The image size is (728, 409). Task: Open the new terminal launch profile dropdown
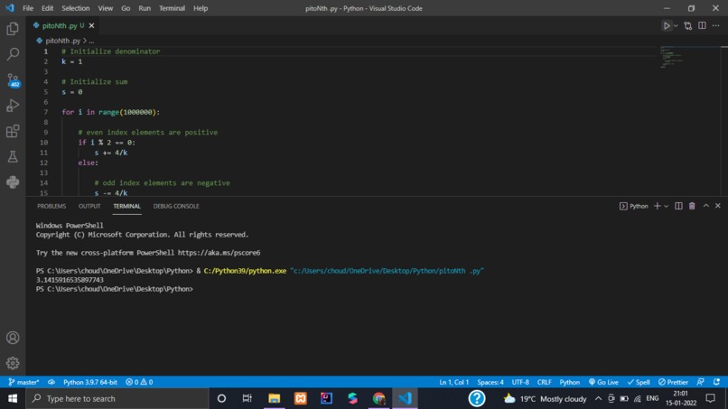667,206
